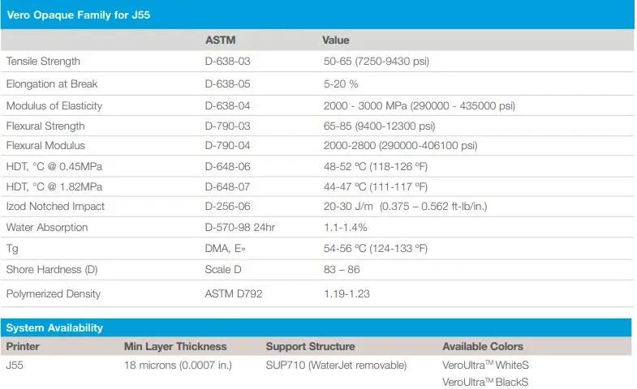Click the '18 microns (0.0007 in.)' cell
The height and width of the screenshot is (389, 637).
point(178,365)
